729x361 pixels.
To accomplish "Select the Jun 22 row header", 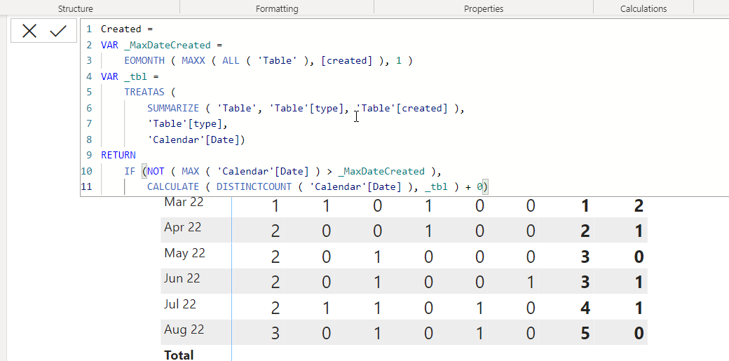I will [x=182, y=279].
